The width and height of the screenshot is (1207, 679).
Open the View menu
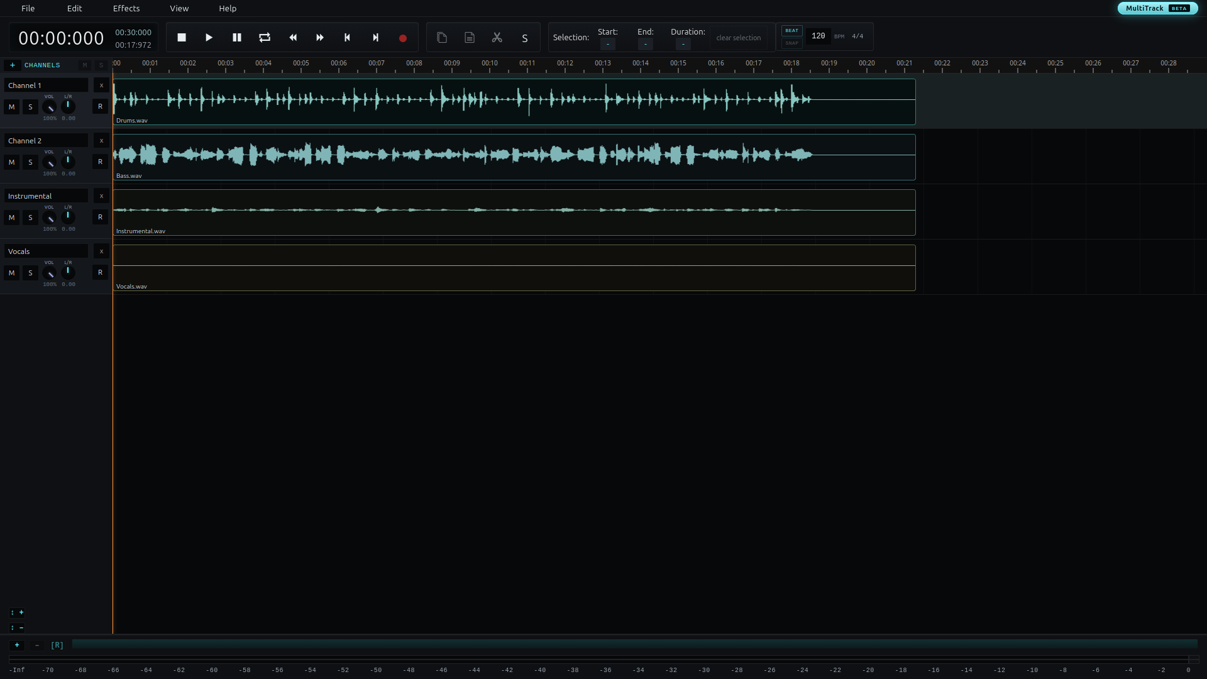coord(179,8)
